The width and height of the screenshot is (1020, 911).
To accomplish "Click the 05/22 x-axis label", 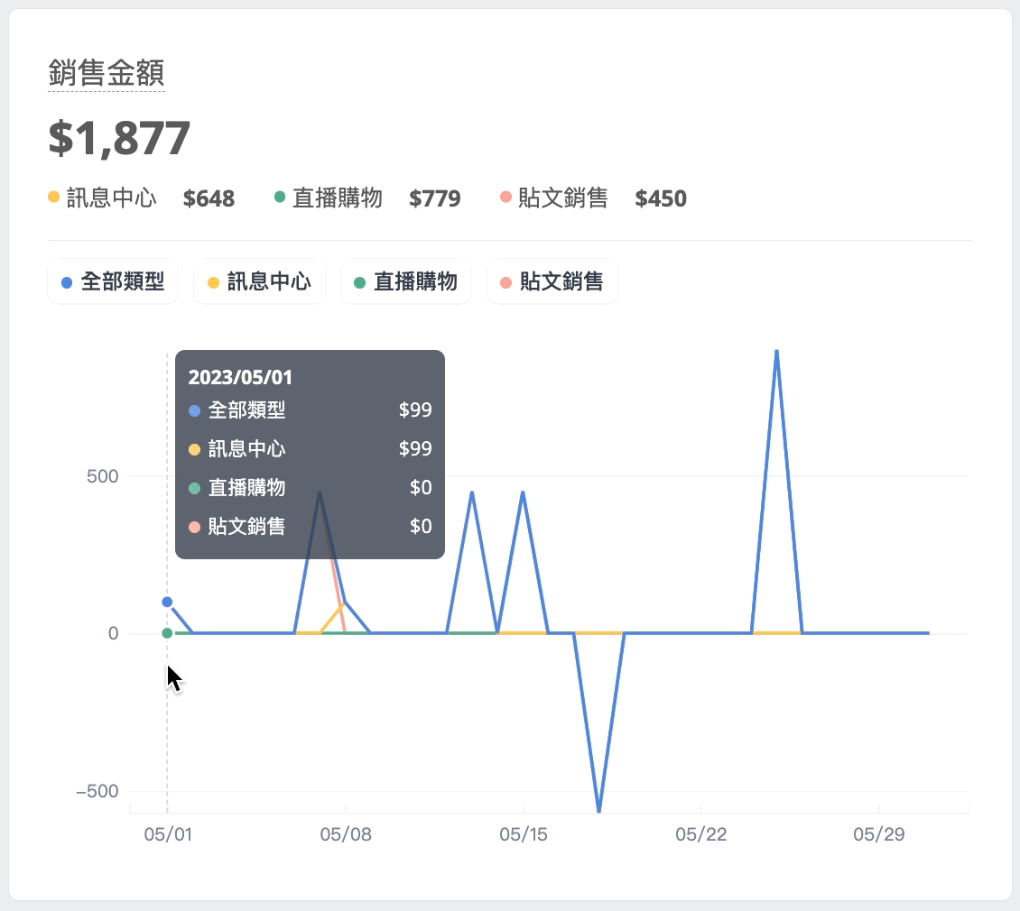I will point(700,834).
